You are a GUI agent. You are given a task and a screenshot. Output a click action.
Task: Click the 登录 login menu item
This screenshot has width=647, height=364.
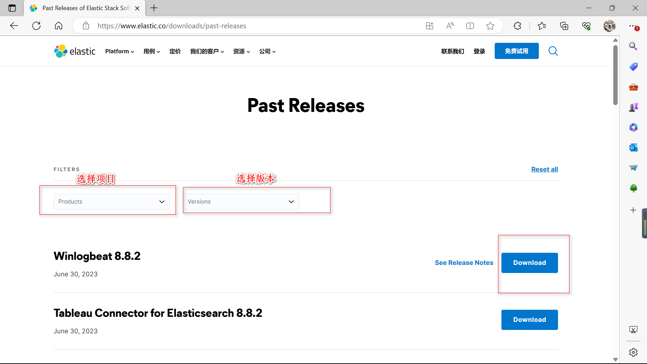tap(479, 51)
